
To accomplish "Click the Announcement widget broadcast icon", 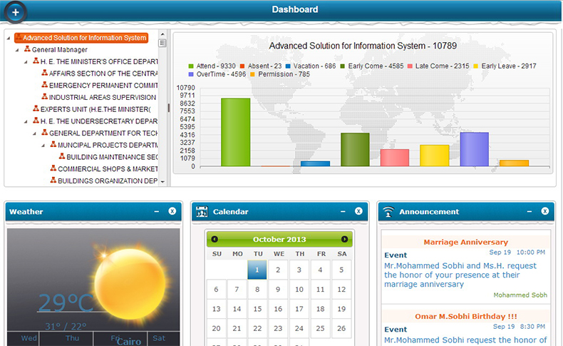I will pos(388,212).
